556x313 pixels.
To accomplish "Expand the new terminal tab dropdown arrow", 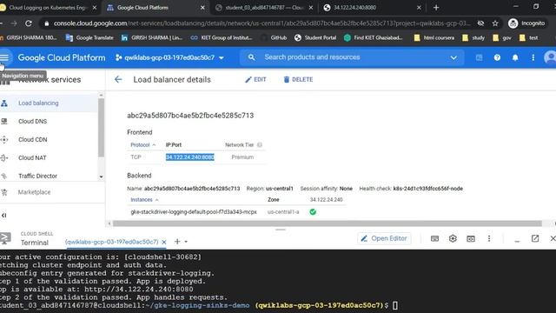I will 186,242.
